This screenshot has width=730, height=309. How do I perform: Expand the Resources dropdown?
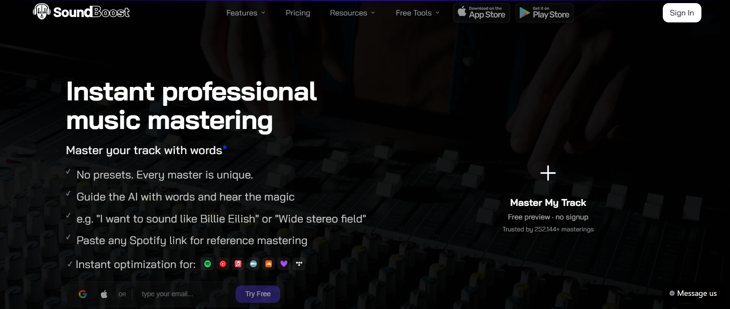pyautogui.click(x=352, y=13)
